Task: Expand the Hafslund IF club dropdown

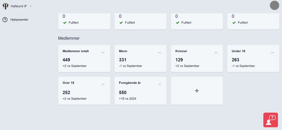Action: [31, 6]
